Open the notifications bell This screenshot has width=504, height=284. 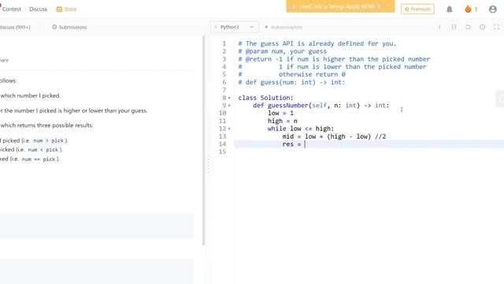pyautogui.click(x=450, y=9)
